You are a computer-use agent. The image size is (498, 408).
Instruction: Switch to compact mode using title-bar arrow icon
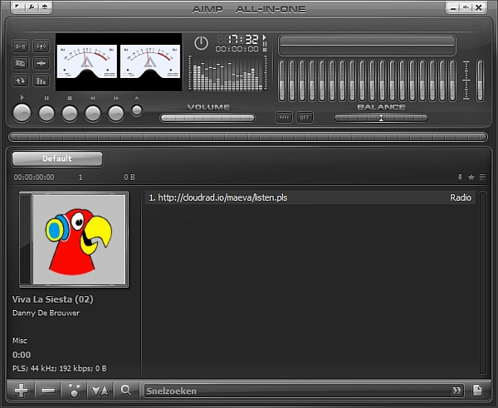pos(466,7)
